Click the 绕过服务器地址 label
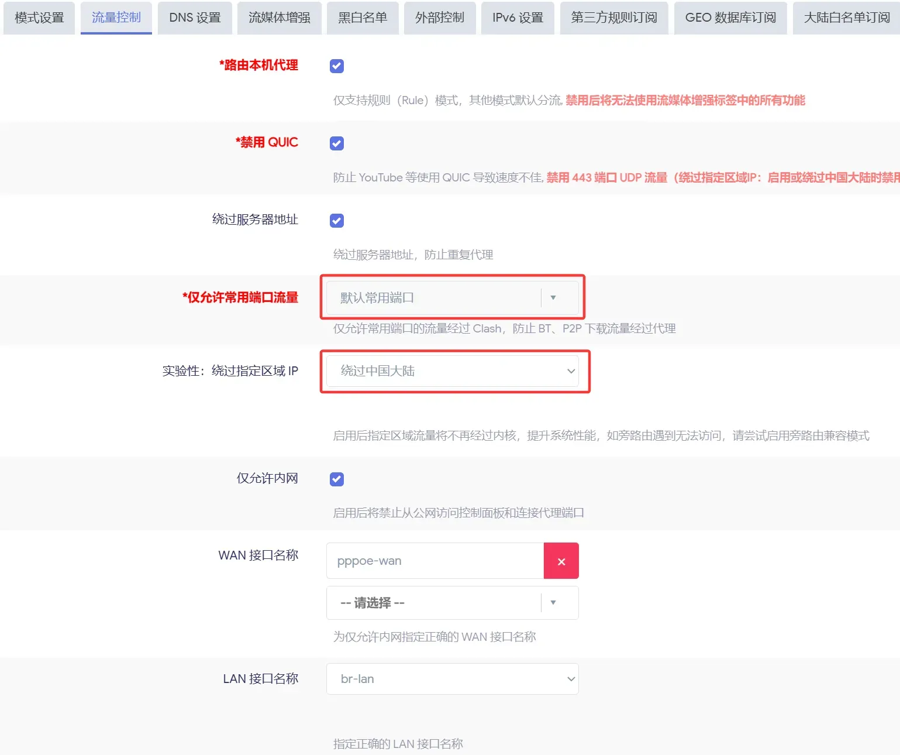Viewport: 900px width, 755px height. (x=255, y=219)
